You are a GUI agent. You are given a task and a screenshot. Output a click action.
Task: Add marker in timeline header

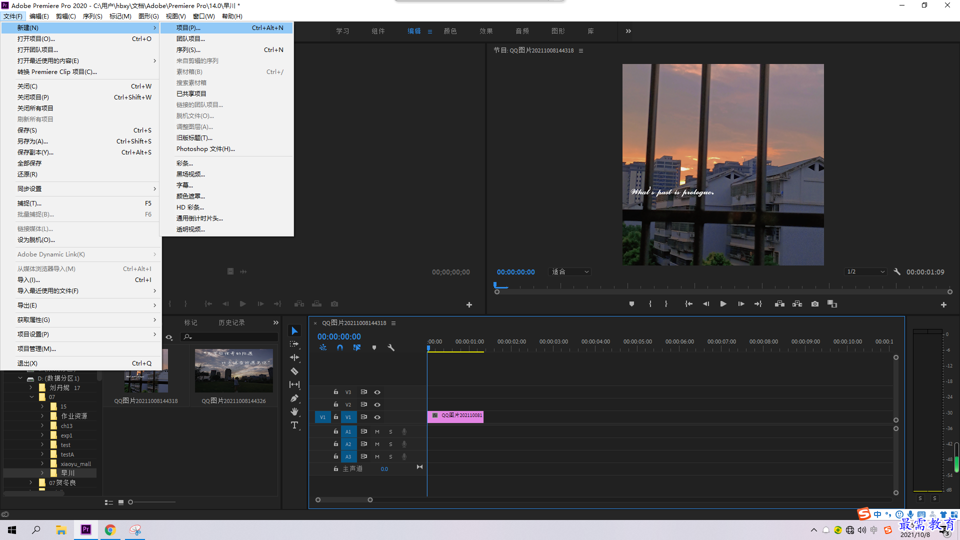pos(374,347)
